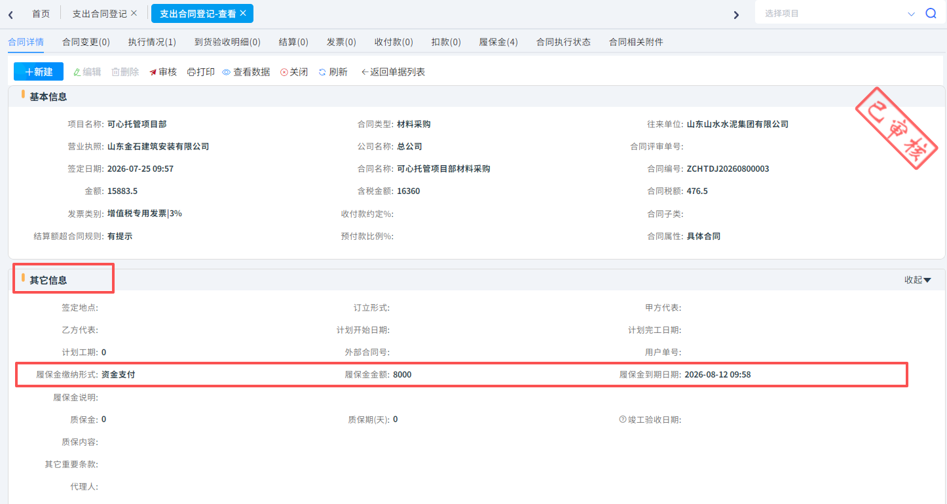This screenshot has height=504, width=947.
Task: Click the 打印 print toolbar button
Action: (x=201, y=72)
